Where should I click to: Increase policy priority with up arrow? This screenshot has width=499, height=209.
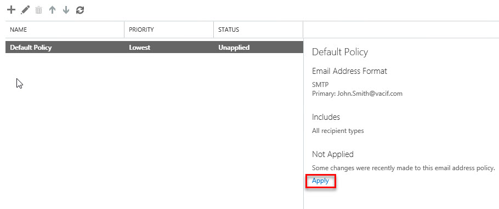(52, 10)
